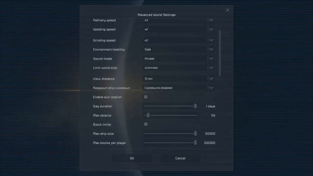Click the 'Welding speed' label
This screenshot has height=176, width=313.
pos(104,29)
